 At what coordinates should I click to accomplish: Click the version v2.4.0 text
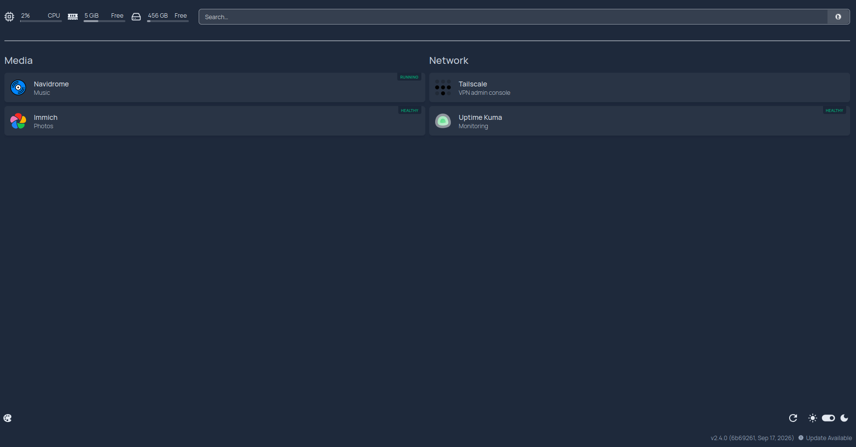[x=752, y=438]
